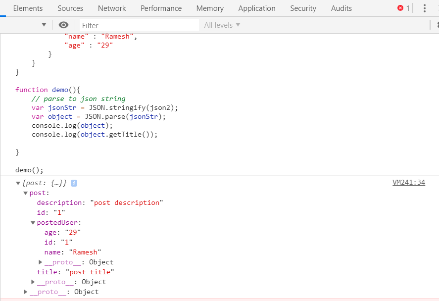
Task: Click the info icon beside the logged object
Action: click(74, 183)
